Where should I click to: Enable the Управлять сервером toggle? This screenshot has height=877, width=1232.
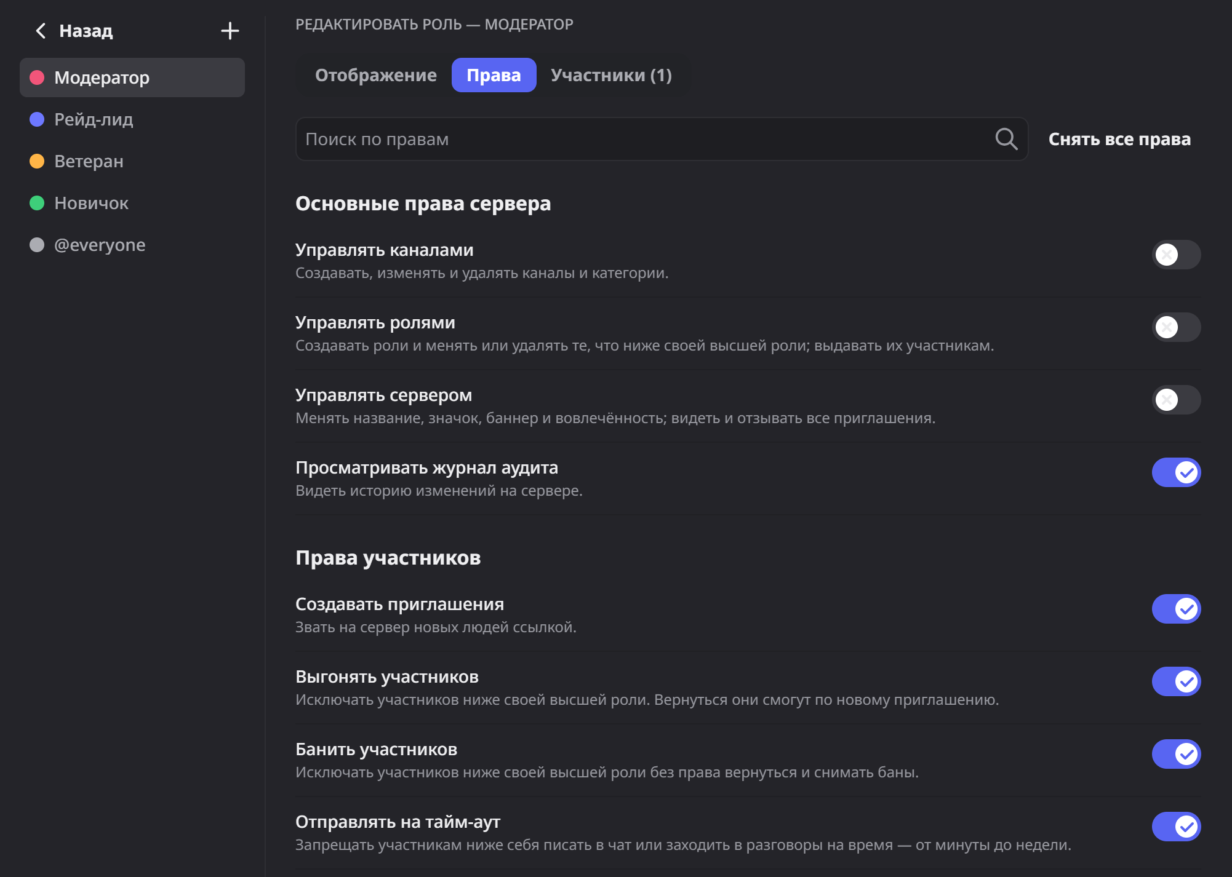click(1176, 400)
